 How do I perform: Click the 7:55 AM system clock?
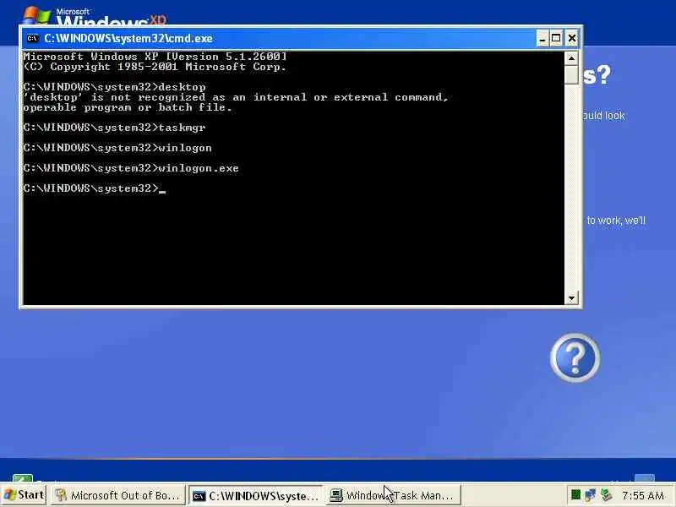[x=643, y=495]
